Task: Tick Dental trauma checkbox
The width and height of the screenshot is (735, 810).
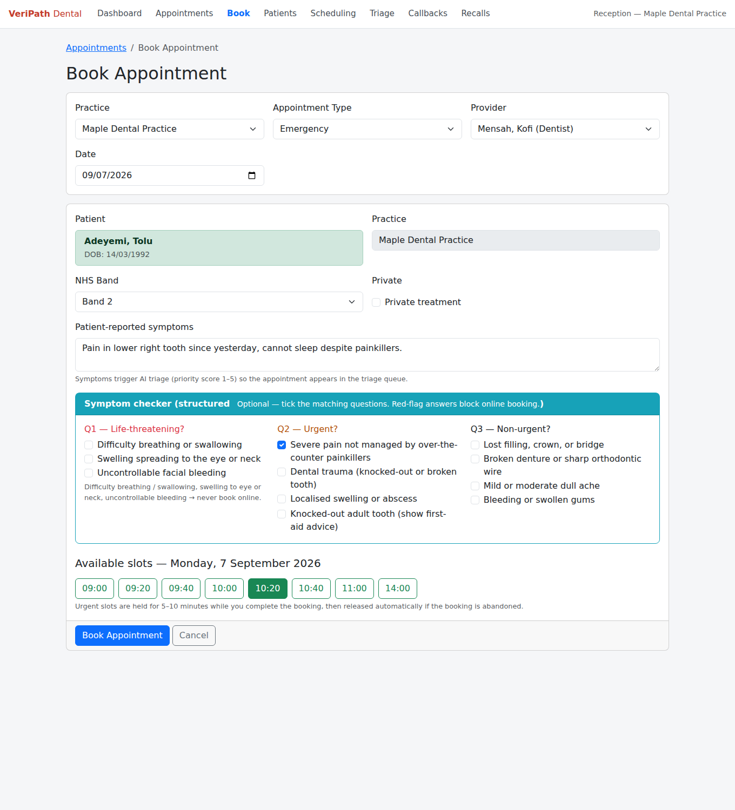Action: coord(282,472)
